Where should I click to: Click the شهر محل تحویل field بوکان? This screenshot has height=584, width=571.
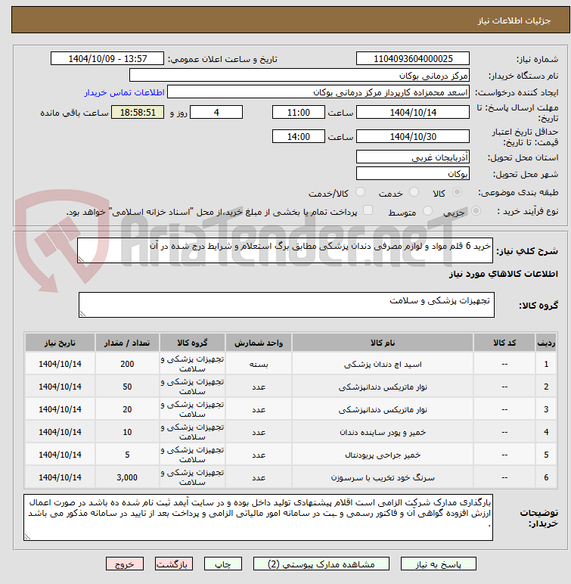tap(413, 173)
